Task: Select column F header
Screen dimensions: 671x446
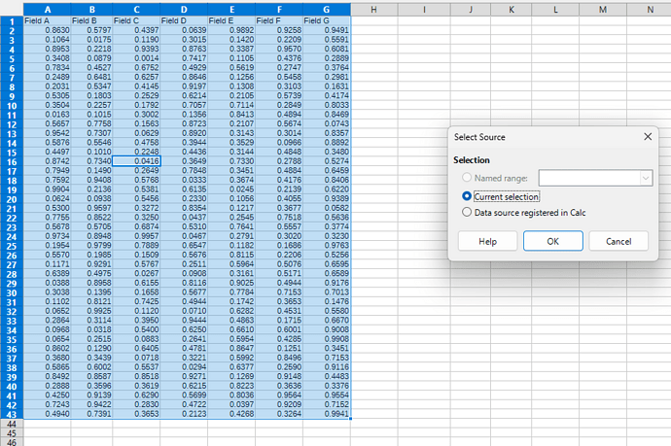Action: (279, 10)
